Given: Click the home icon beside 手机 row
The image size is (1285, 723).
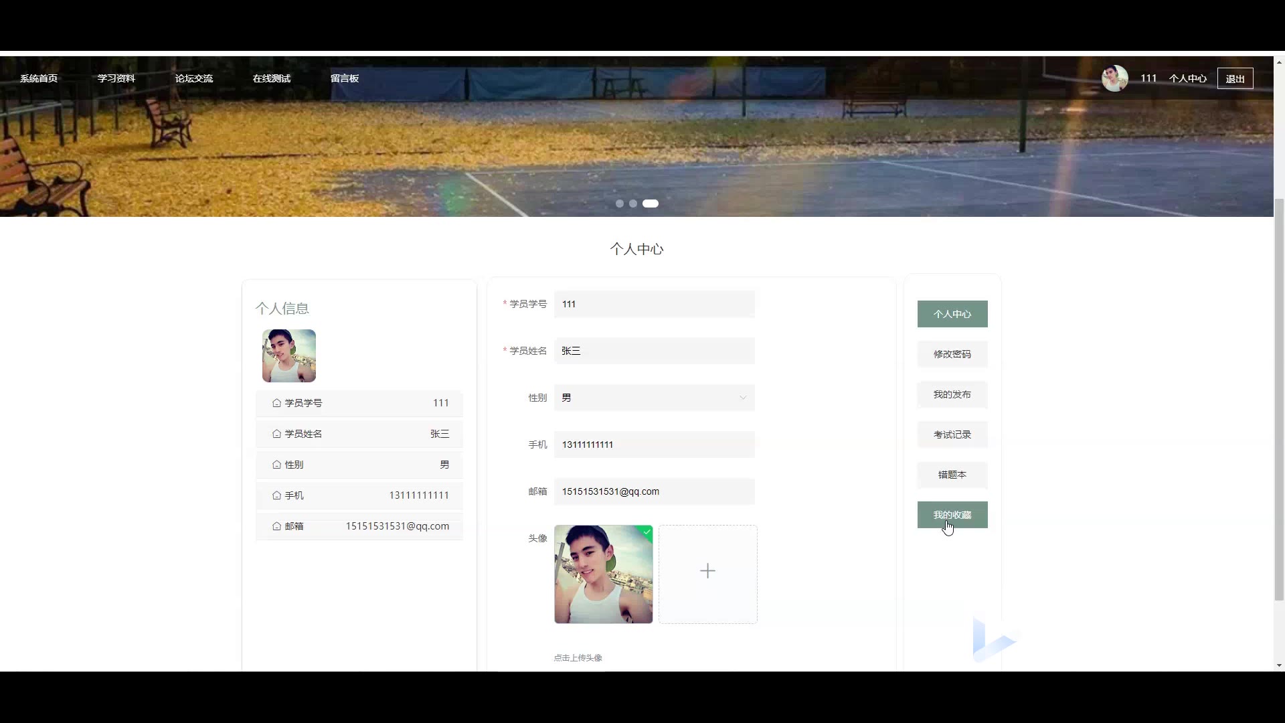Looking at the screenshot, I should [276, 495].
